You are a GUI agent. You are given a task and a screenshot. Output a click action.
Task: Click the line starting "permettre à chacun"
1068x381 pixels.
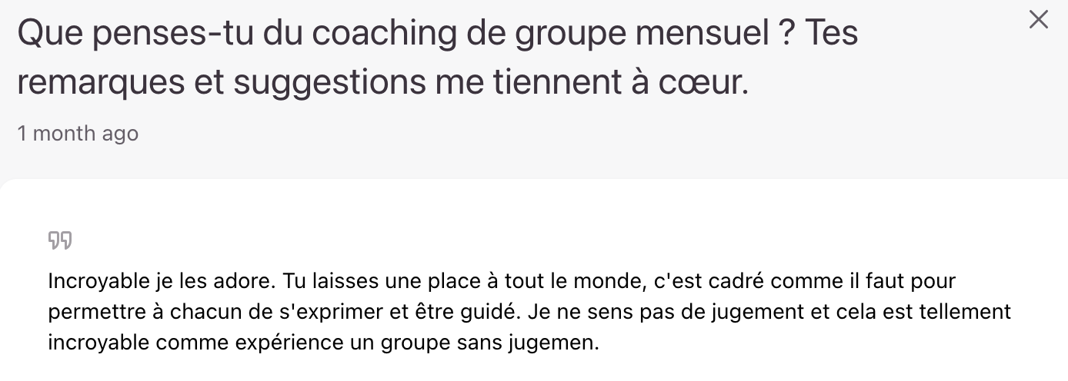point(529,313)
